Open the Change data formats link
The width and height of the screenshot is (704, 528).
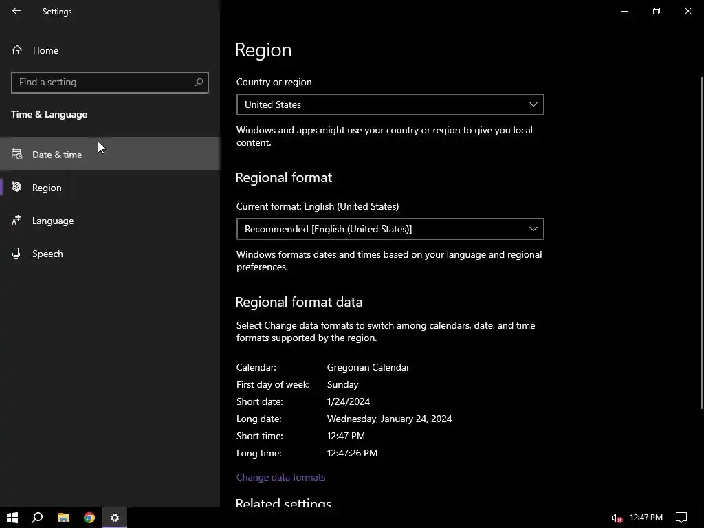[x=280, y=477]
